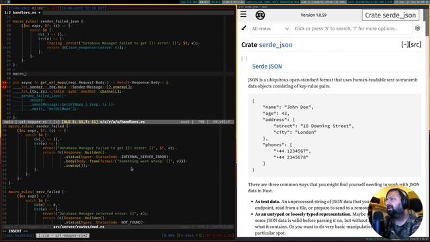Collapse all docs with the [-] toggle
This screenshot has height=242, width=430.
point(404,44)
